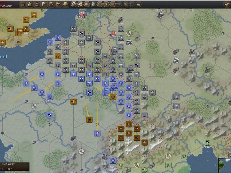The image size is (231, 173).
Task: Toggle the terrain hex map overlay
Action: tap(74, 4)
